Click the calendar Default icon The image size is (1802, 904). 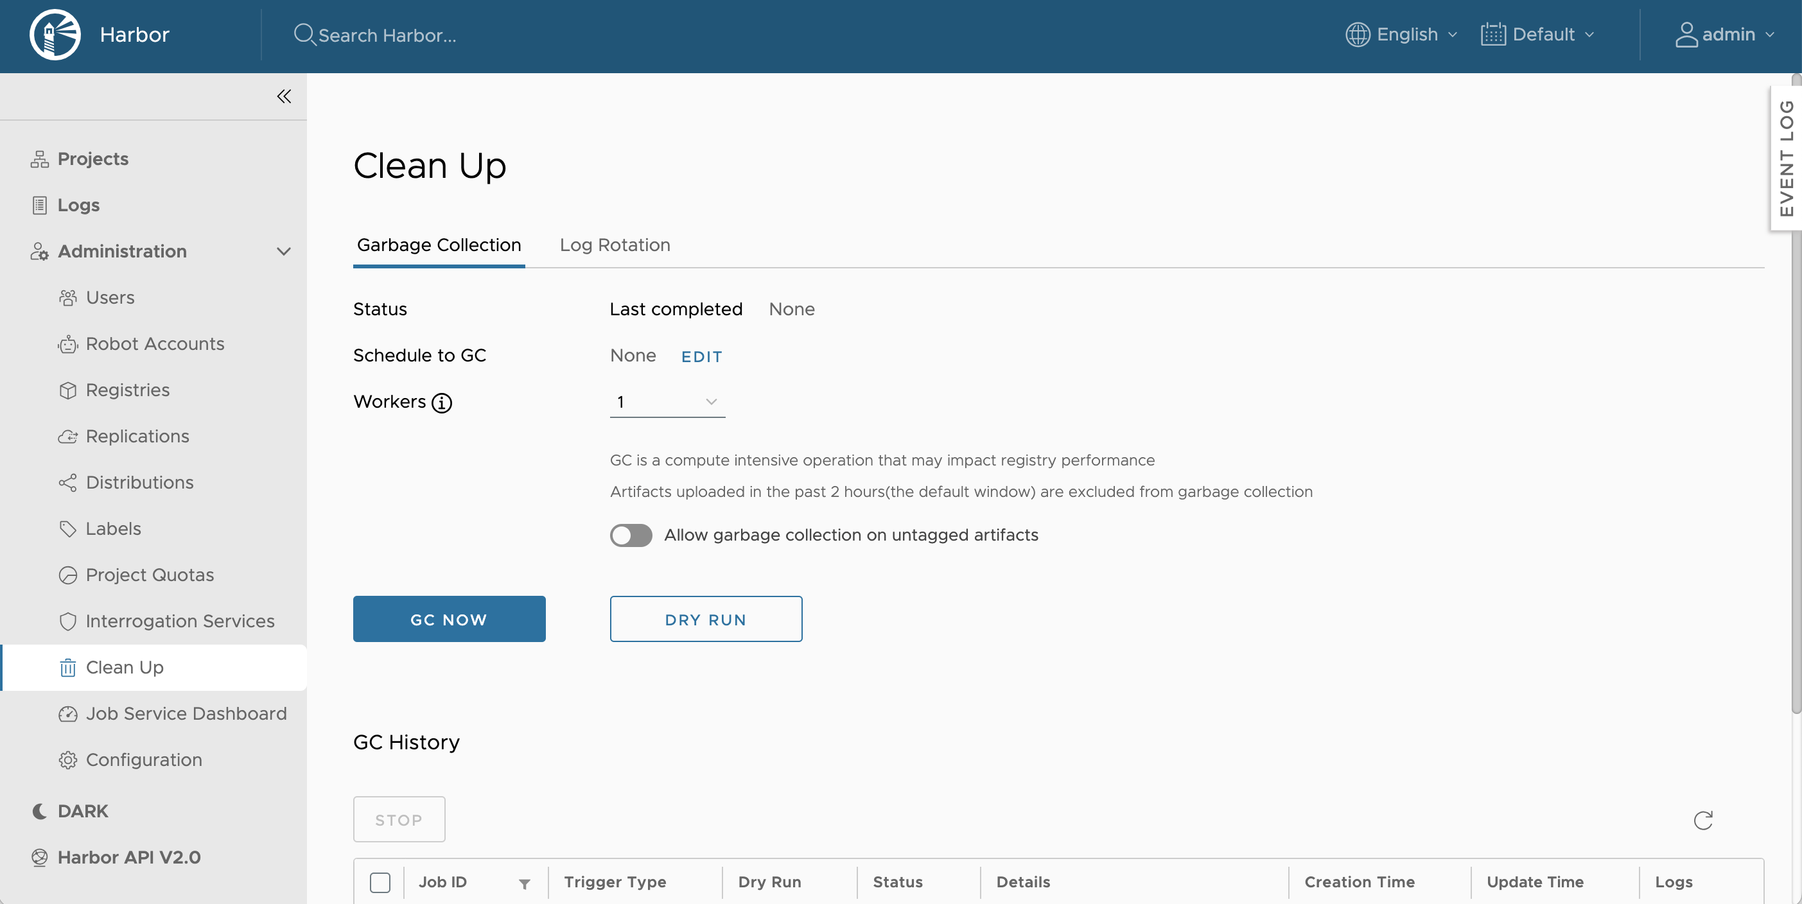[1493, 34]
